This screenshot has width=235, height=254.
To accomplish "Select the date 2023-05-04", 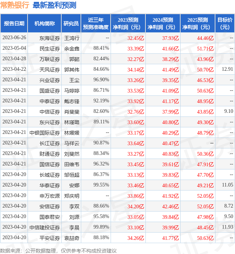I will click(x=14, y=48).
